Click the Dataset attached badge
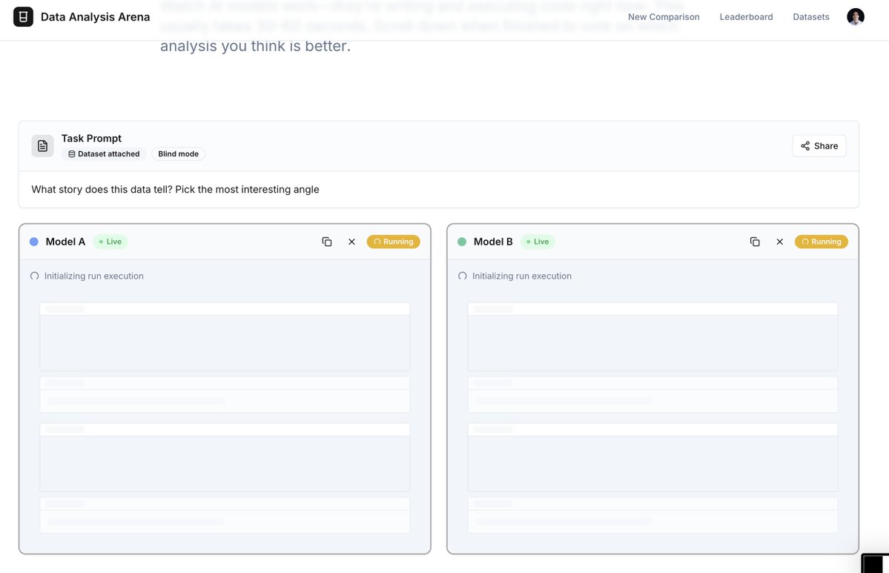889x573 pixels. click(x=104, y=154)
